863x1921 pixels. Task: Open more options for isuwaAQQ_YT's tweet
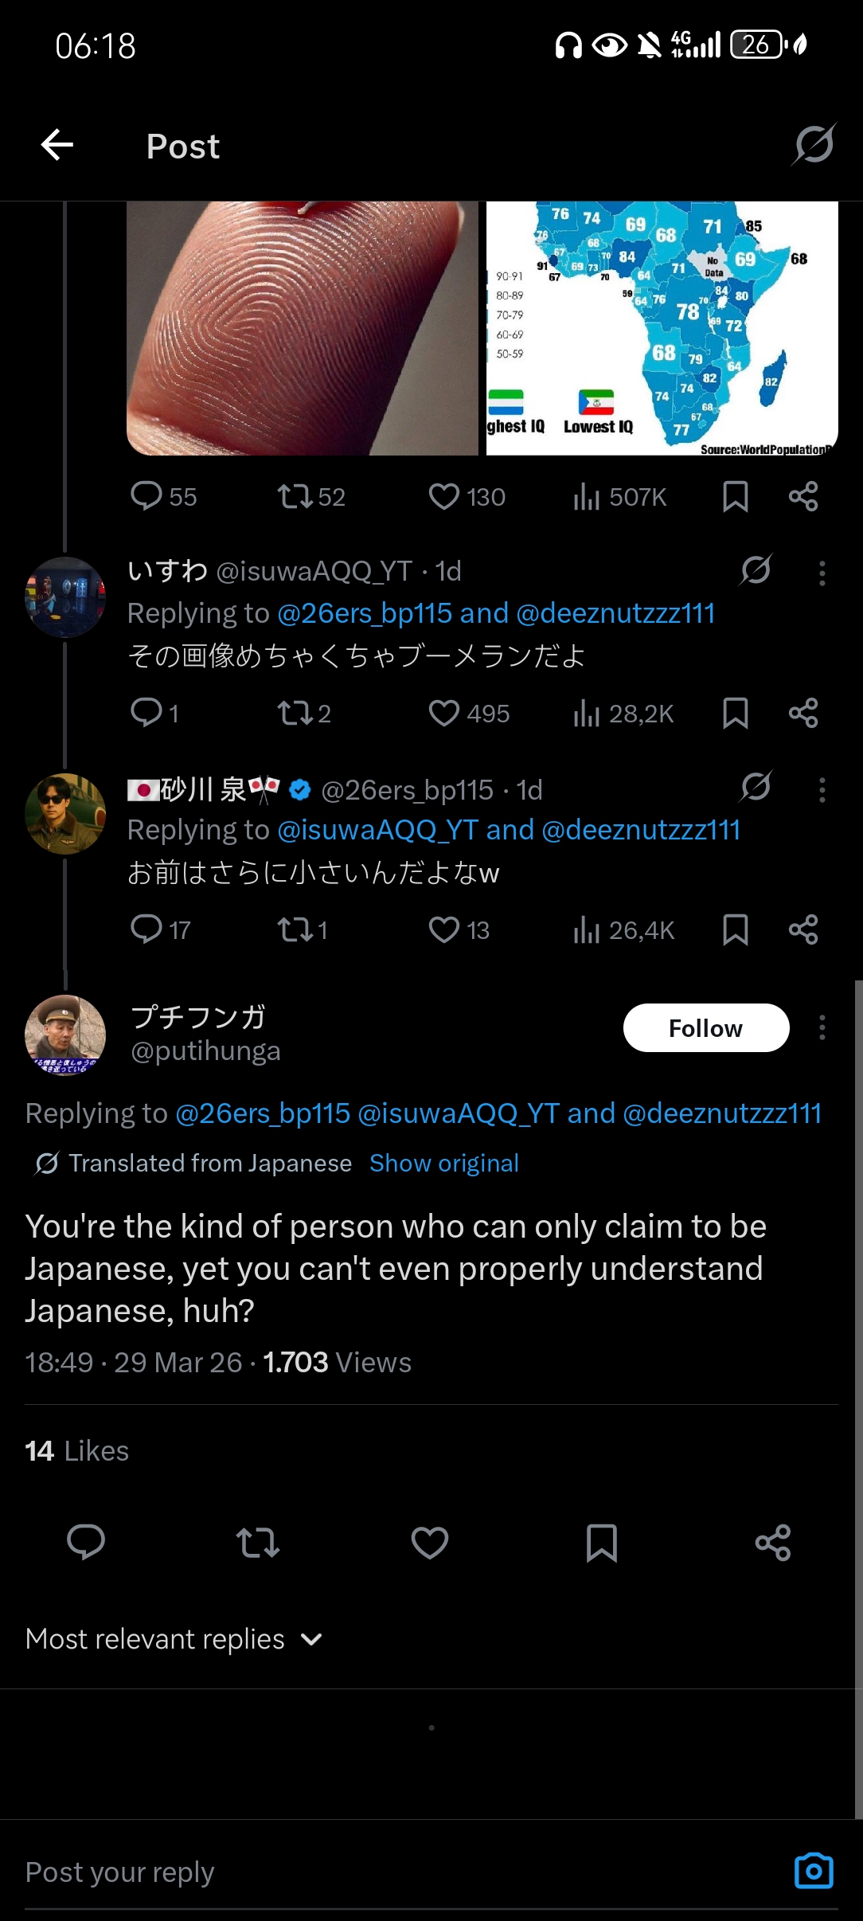click(x=822, y=573)
